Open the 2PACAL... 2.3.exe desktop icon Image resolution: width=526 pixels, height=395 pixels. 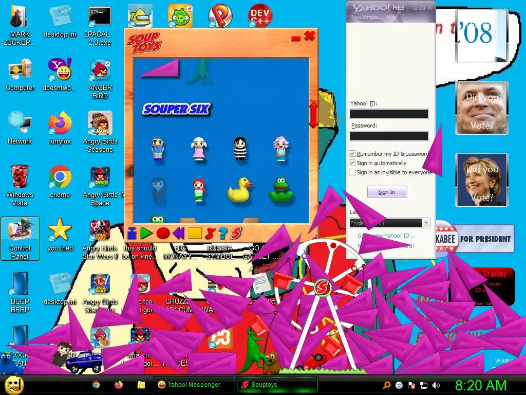pyautogui.click(x=100, y=25)
